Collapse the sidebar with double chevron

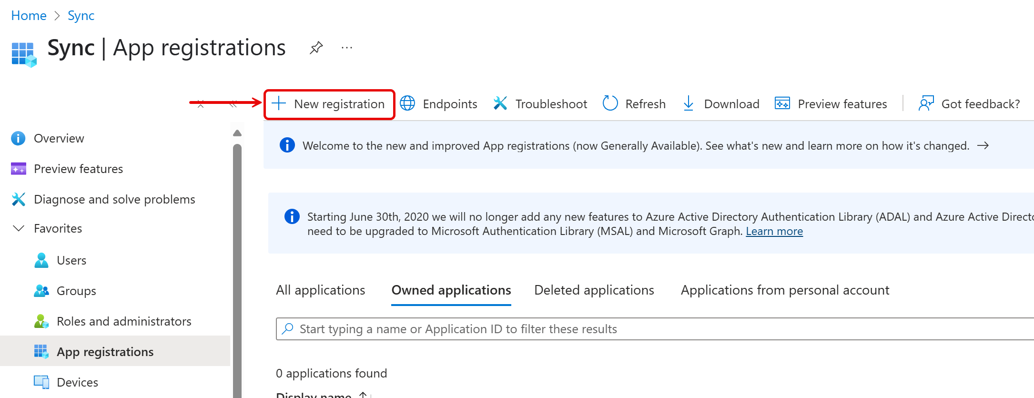click(x=233, y=104)
